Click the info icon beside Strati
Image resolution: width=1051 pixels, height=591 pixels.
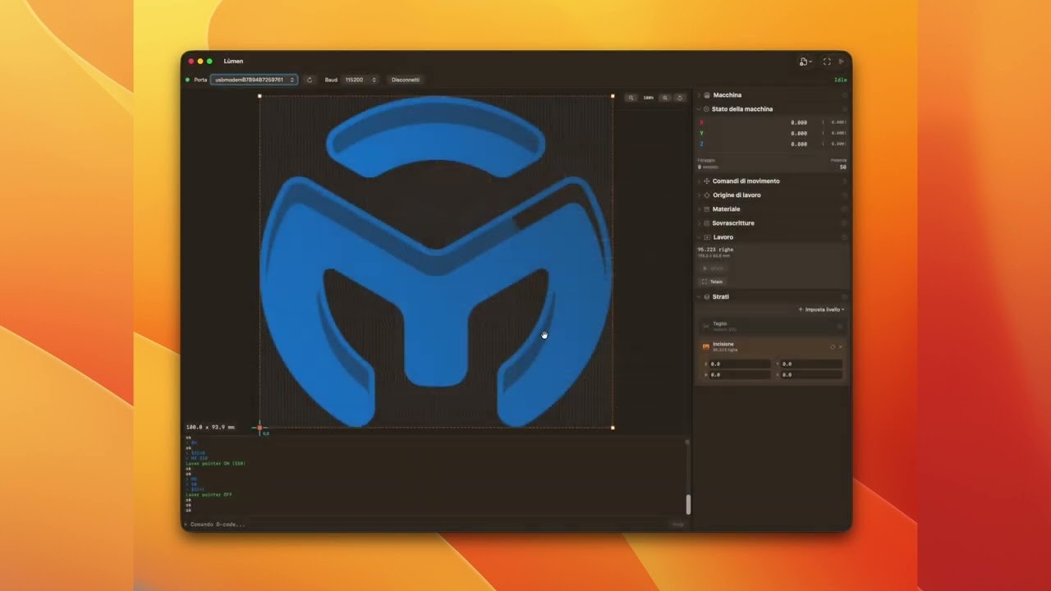844,296
